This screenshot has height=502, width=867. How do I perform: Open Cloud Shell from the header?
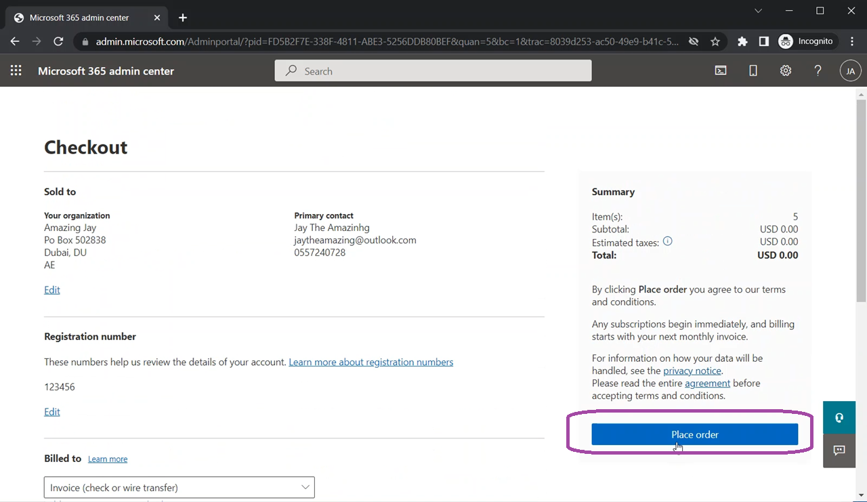(721, 70)
